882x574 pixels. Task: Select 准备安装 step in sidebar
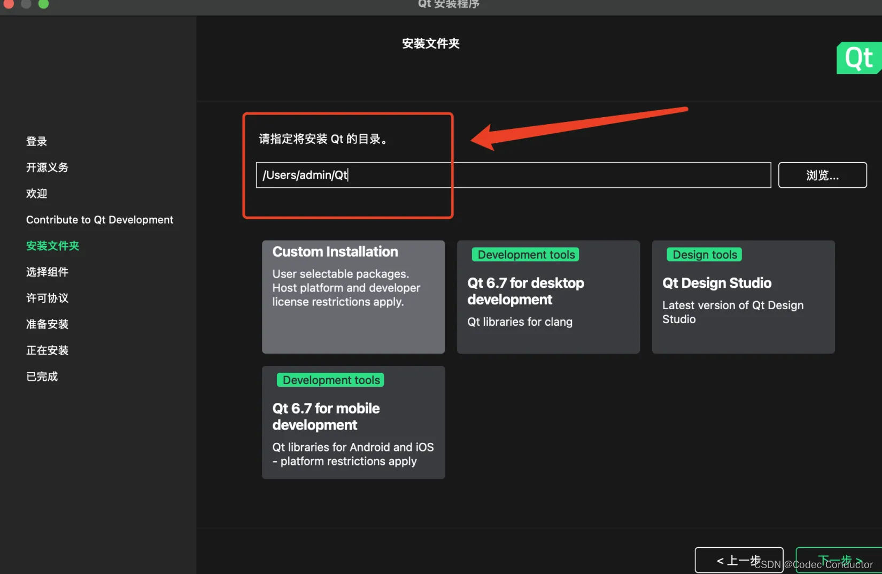pyautogui.click(x=47, y=324)
